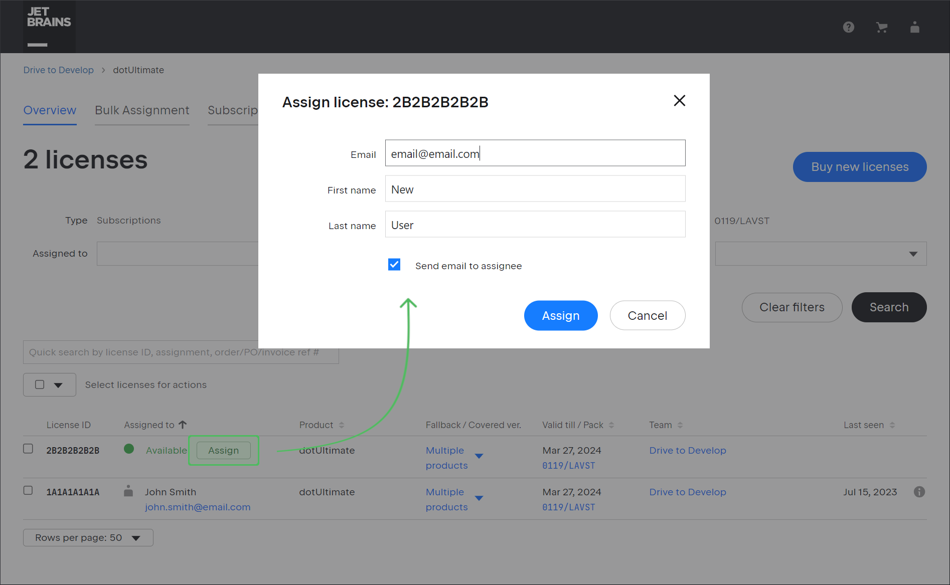Click the quick search license field
The width and height of the screenshot is (950, 585).
point(181,352)
